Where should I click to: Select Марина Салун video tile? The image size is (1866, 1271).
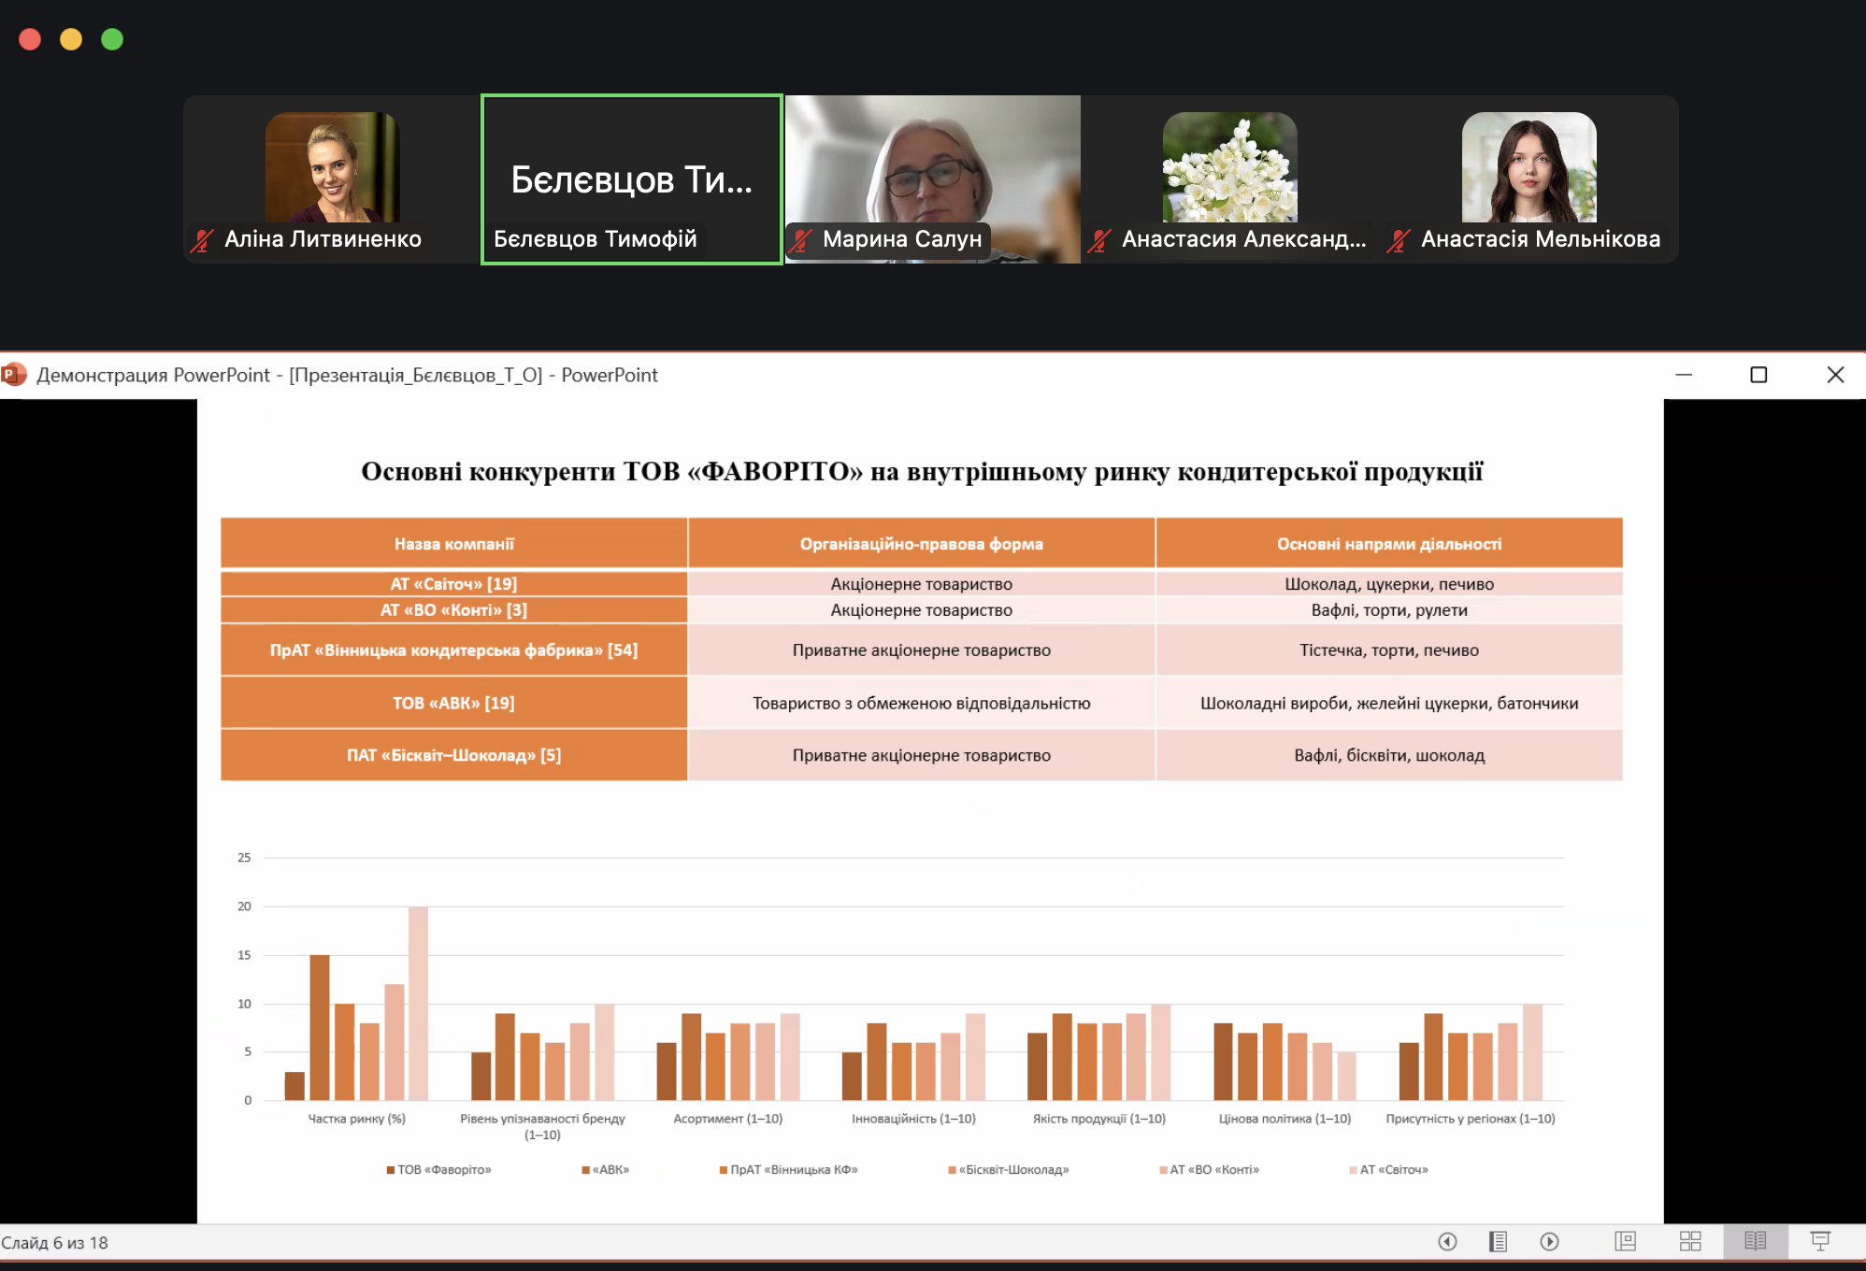(x=933, y=179)
